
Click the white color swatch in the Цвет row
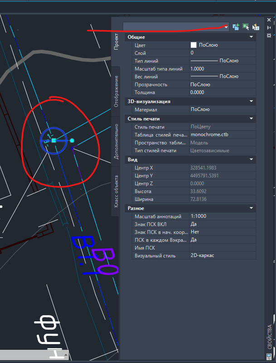point(194,45)
